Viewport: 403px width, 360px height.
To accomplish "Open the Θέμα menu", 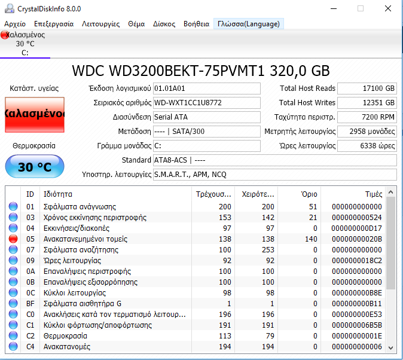I will (x=136, y=24).
